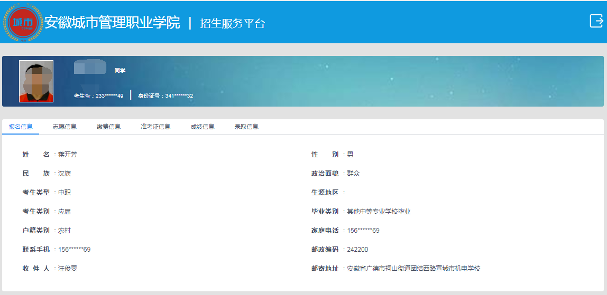Select the 家庭电话 number value
Screen dimensions: 607x295
(x=363, y=231)
